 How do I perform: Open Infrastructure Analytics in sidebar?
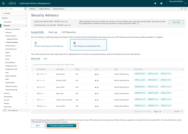click(13, 29)
